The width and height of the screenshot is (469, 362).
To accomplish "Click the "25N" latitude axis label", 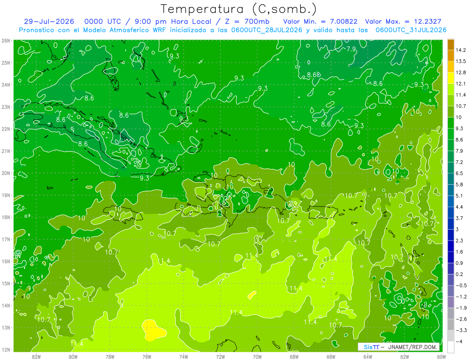I will coord(5,62).
